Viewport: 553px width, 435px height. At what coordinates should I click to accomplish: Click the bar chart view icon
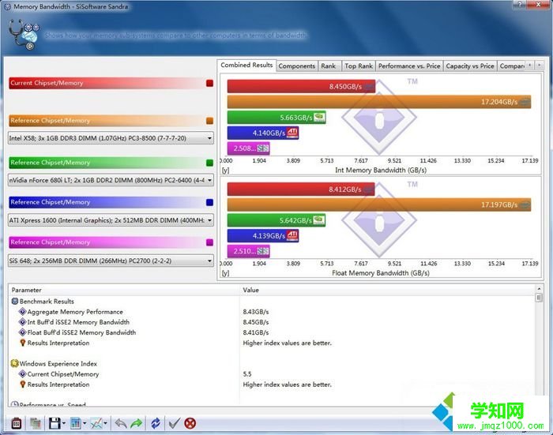pos(76,423)
